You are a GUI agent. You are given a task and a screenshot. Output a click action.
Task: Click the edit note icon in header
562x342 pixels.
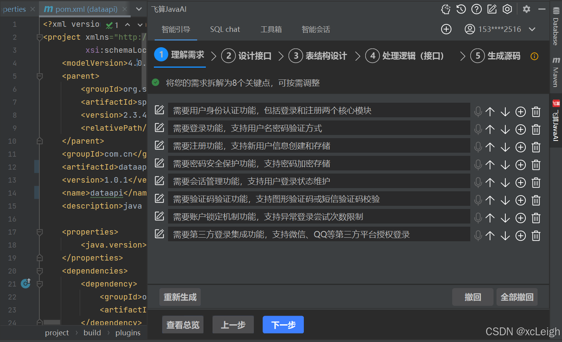492,9
